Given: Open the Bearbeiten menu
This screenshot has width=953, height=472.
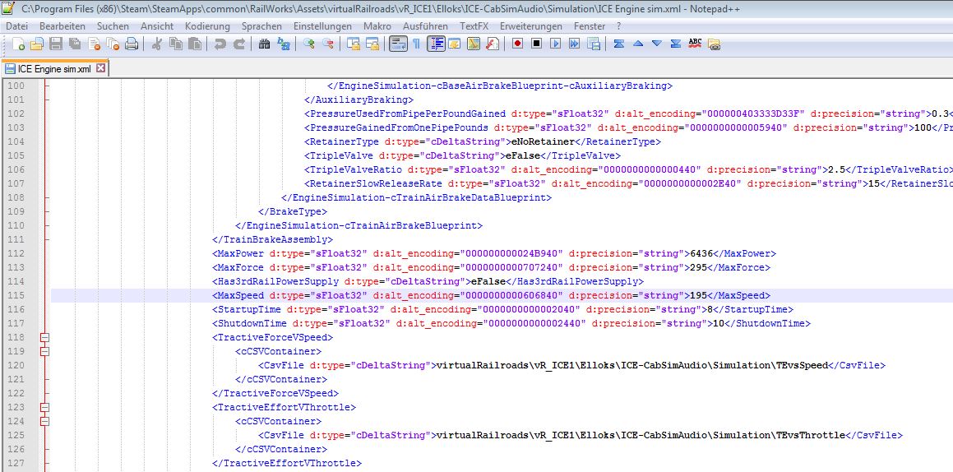Looking at the screenshot, I should [62, 26].
